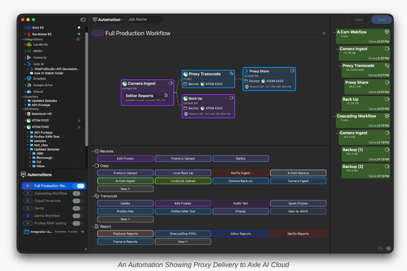Click the filter icon at bottom right
Viewport: 407px width, 271px height.
click(x=388, y=248)
